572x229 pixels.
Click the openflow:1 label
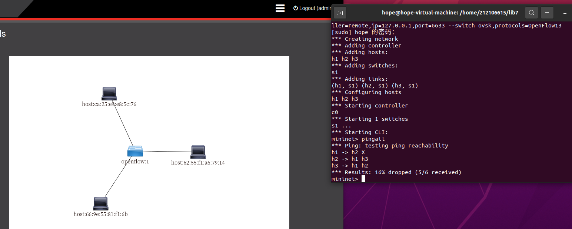pyautogui.click(x=135, y=162)
